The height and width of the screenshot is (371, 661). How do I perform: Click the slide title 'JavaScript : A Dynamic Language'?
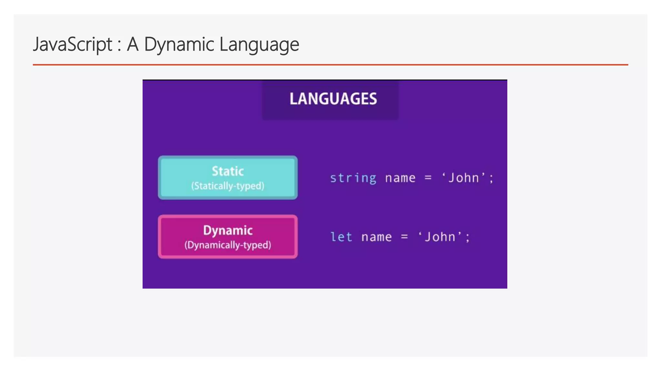click(166, 44)
